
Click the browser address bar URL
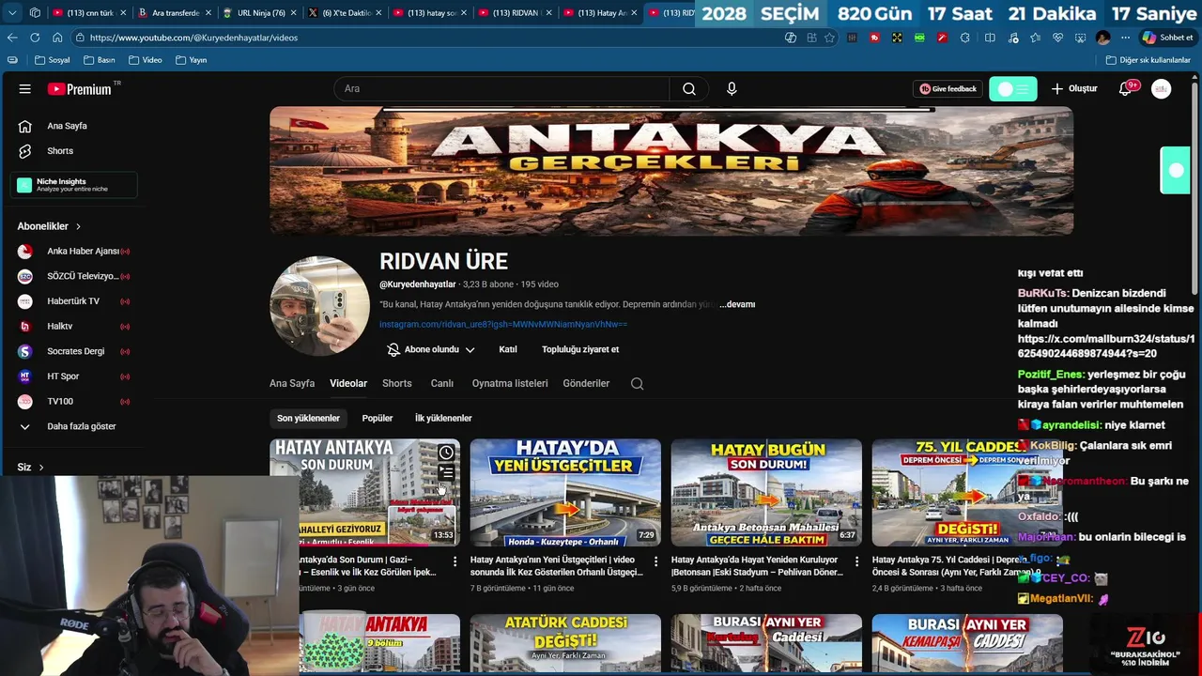click(194, 38)
